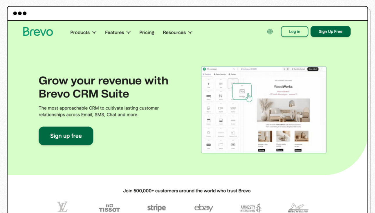Toggle mobile preview in the editor
Viewport: 375px width, 213px height.
(x=288, y=69)
